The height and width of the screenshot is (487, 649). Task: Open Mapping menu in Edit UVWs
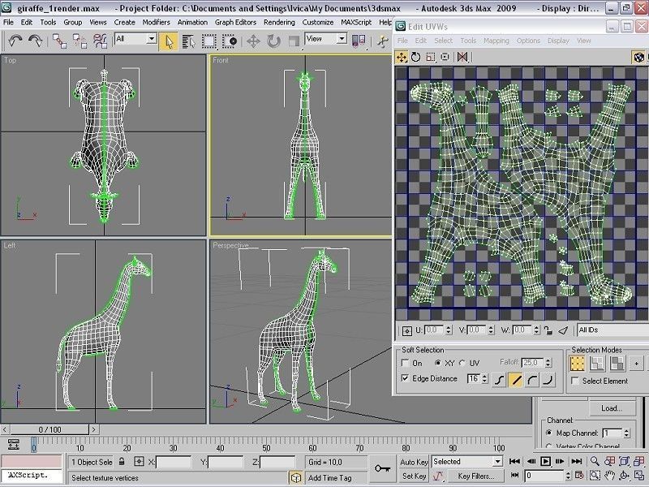pos(496,41)
